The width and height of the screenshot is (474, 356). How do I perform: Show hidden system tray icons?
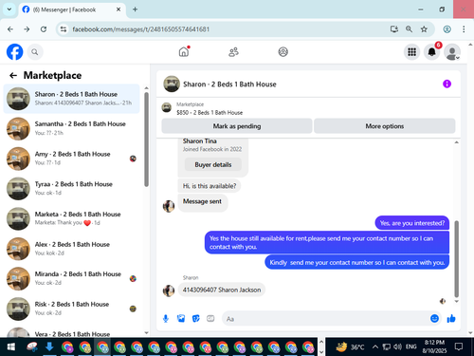[374, 347]
